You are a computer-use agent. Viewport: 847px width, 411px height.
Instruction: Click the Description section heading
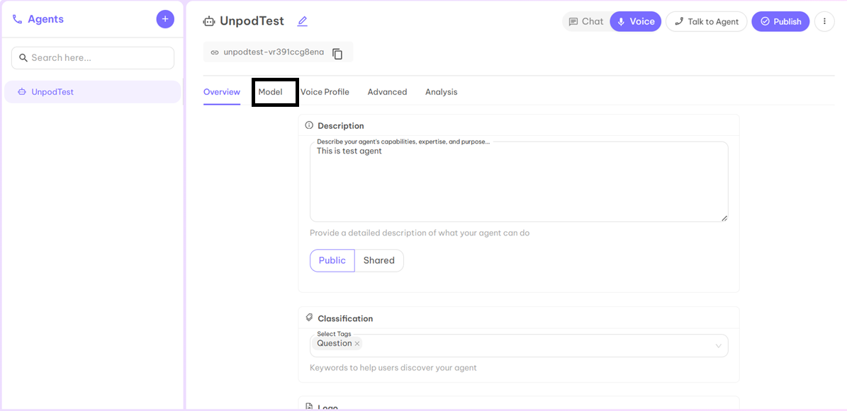pos(341,126)
